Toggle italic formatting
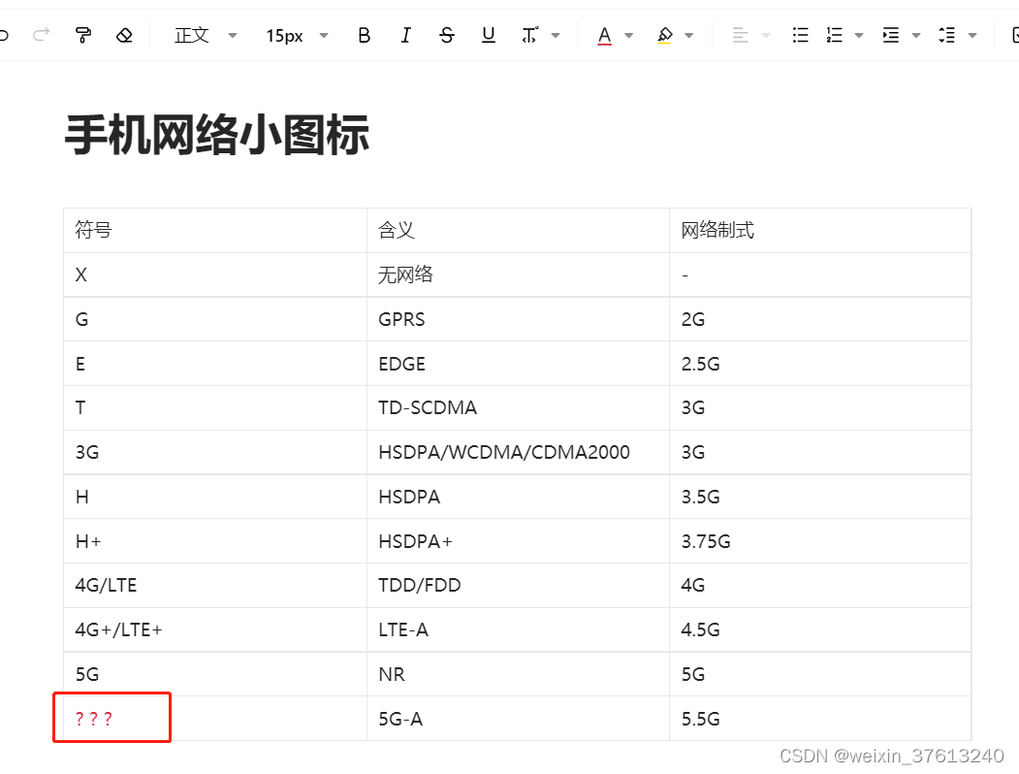The width and height of the screenshot is (1019, 774). click(405, 36)
